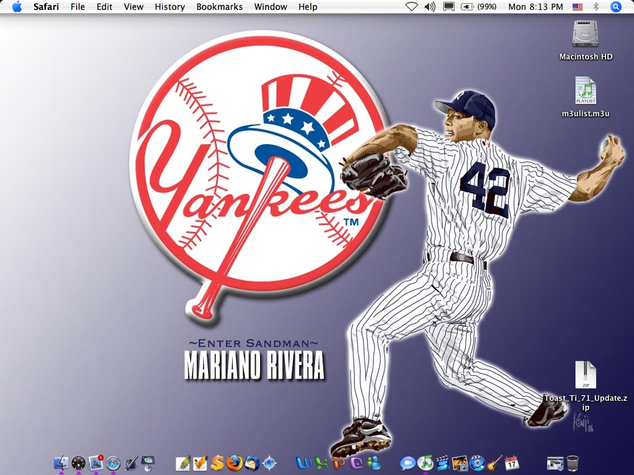Open Mail from the Dock
The width and height of the screenshot is (634, 475).
click(96, 463)
